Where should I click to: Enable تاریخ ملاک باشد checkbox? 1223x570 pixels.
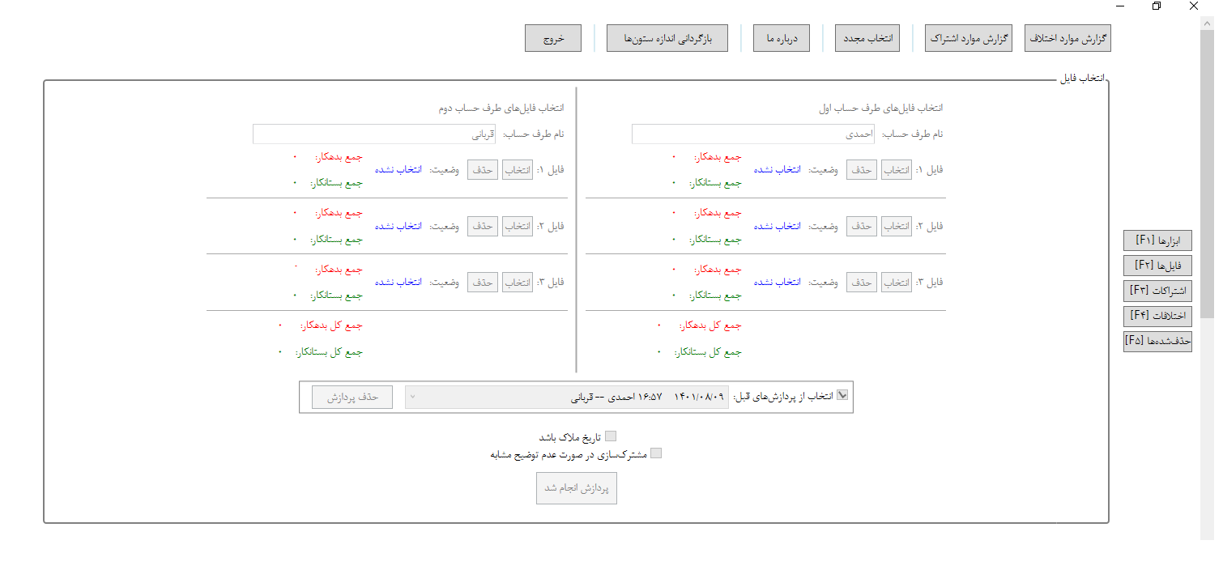click(x=611, y=436)
